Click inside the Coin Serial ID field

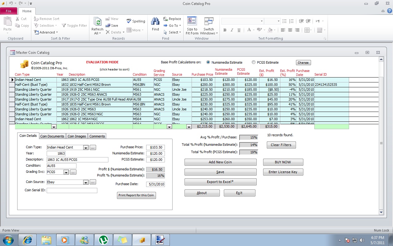[72, 190]
